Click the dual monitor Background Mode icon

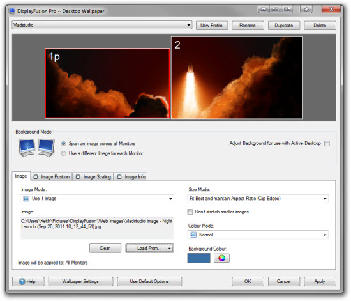pos(36,148)
